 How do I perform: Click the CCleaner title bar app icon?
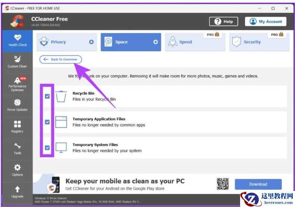(x=7, y=8)
